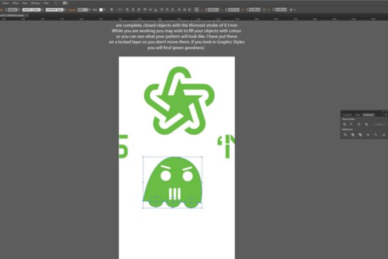Click the Crop pathfinder icon
Image resolution: width=388 pixels, height=259 pixels.
(368, 135)
